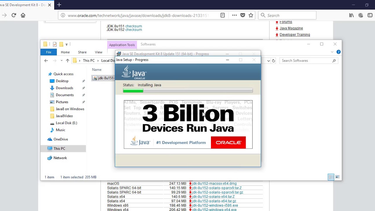Expand the chevron after This PC in breadcrumb
The height and width of the screenshot is (211, 375).
click(98, 61)
